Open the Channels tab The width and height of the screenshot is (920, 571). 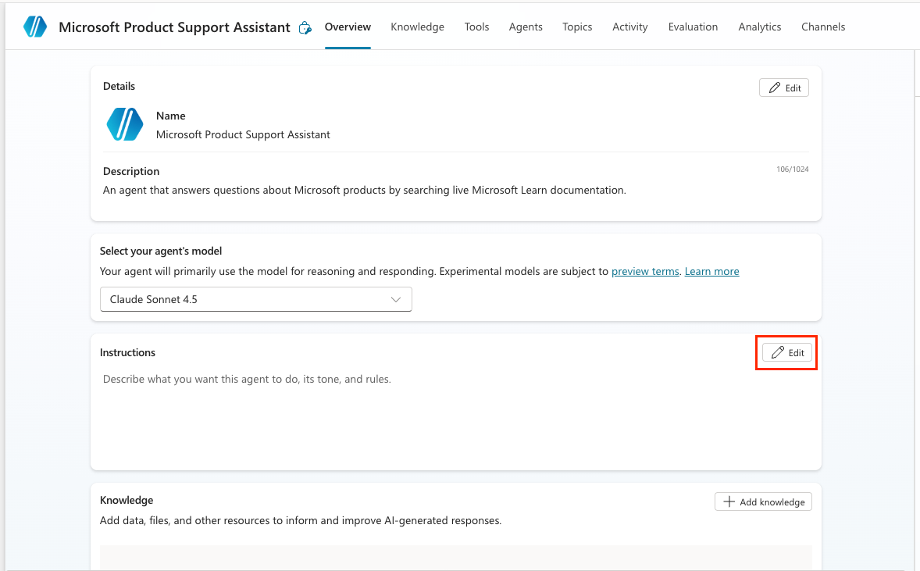pos(823,27)
